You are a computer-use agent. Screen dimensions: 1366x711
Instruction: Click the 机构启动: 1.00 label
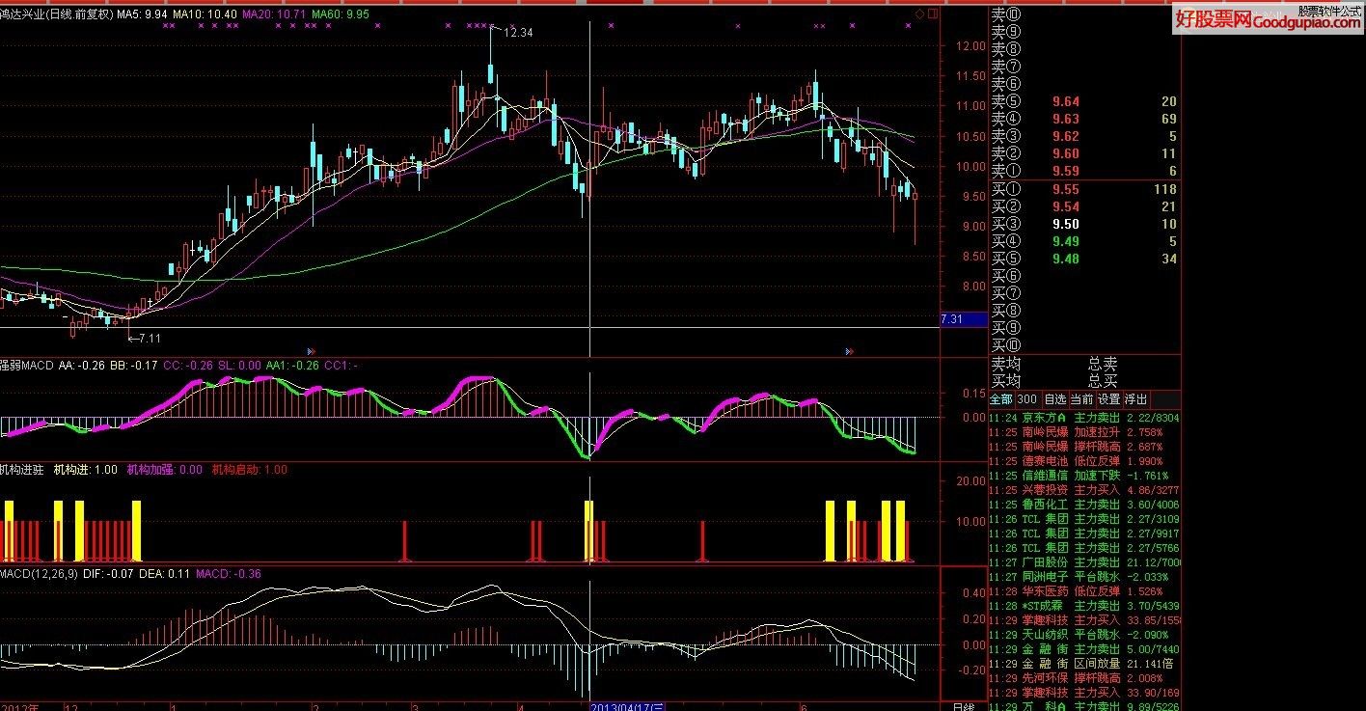249,470
